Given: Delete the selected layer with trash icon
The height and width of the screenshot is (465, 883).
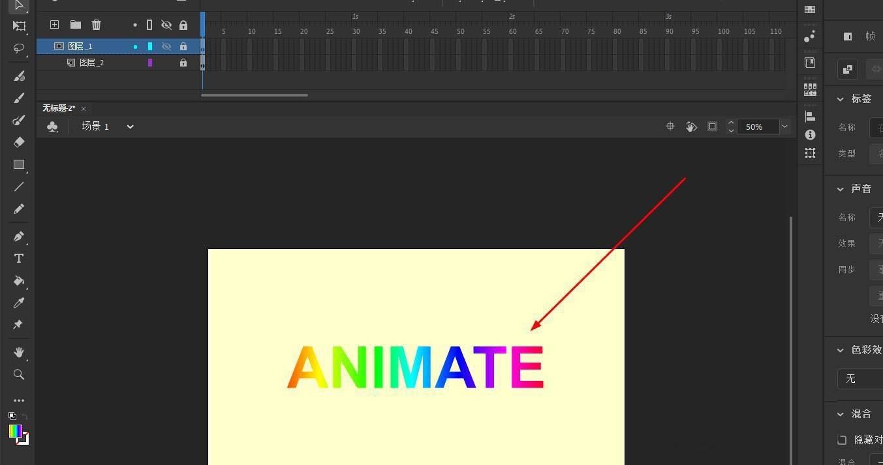Looking at the screenshot, I should coord(97,25).
